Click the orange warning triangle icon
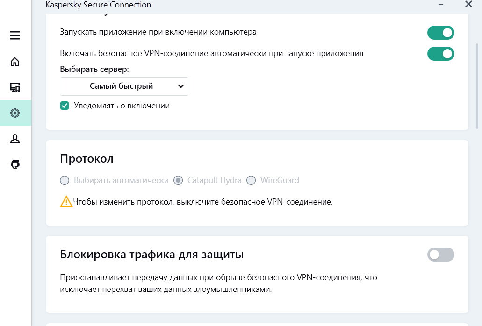The height and width of the screenshot is (326, 482). pos(66,202)
